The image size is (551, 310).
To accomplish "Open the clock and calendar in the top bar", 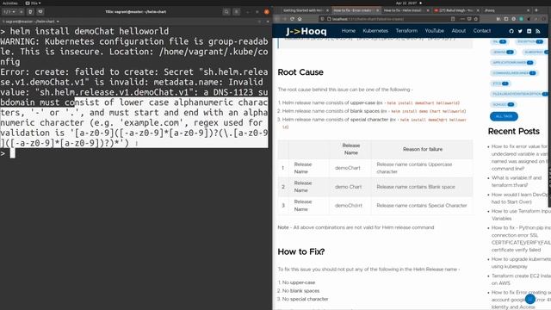I will tap(406, 3).
